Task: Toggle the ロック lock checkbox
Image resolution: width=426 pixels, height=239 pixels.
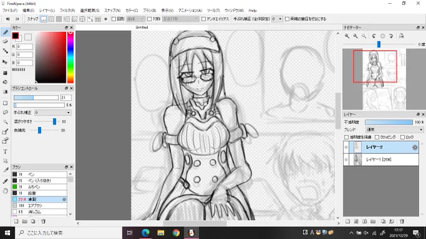Action: pos(403,137)
